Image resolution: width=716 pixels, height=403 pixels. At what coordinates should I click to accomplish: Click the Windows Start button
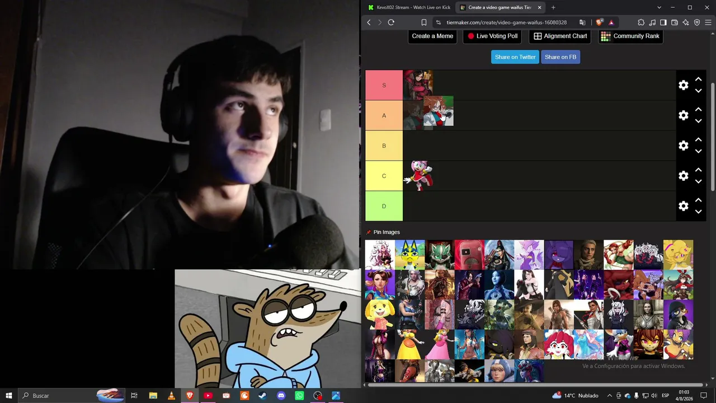(9, 396)
